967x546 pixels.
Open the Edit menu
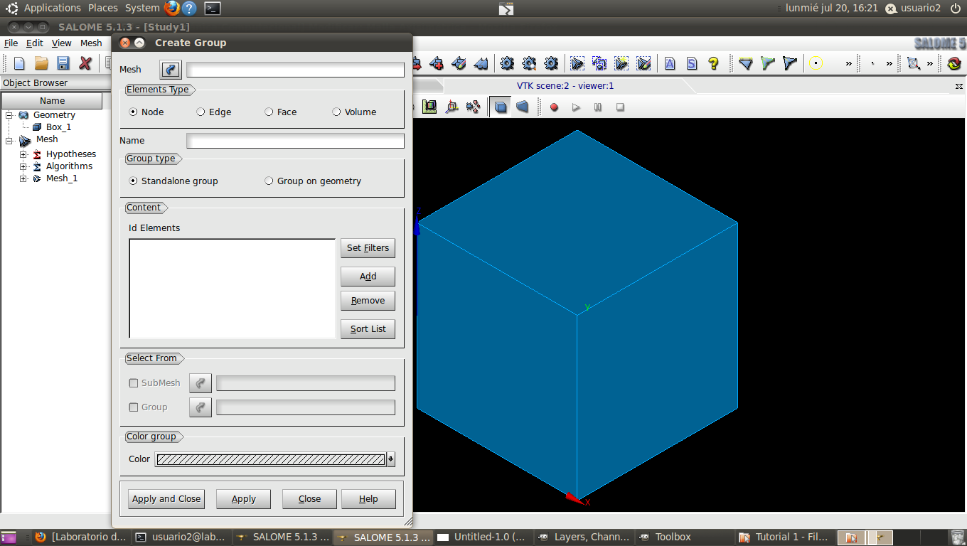tap(35, 43)
